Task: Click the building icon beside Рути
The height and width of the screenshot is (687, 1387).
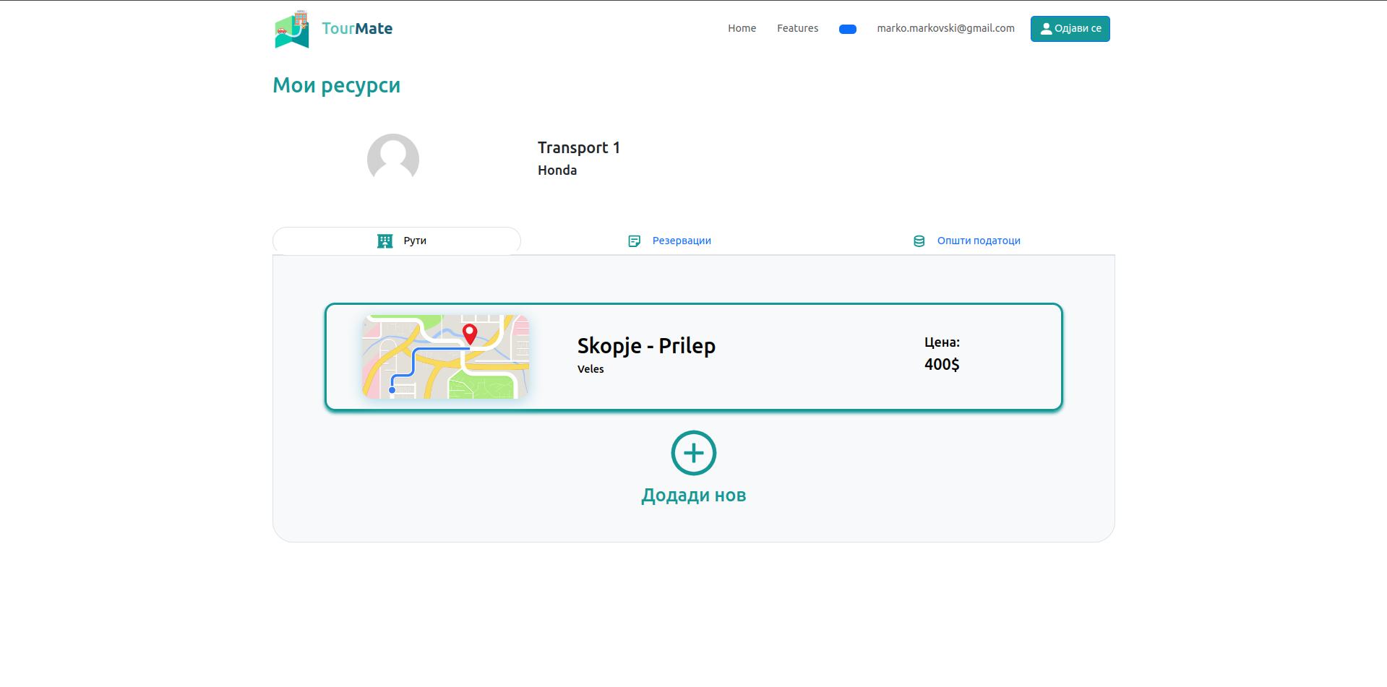Action: pyautogui.click(x=385, y=241)
